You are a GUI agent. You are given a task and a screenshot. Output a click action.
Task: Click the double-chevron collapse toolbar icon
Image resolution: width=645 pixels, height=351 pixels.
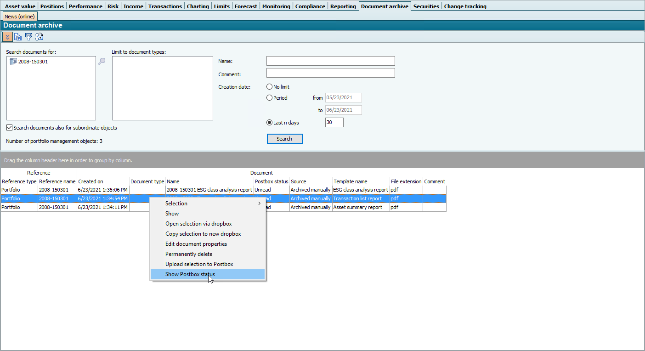7,37
